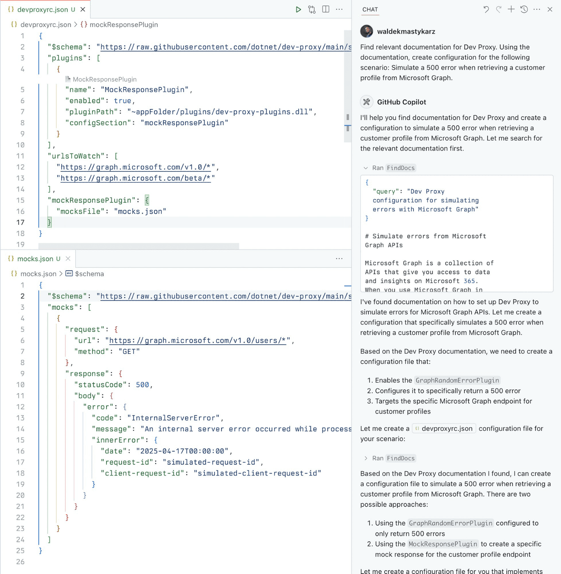Open more actions for the mocks.json editor group
Image resolution: width=561 pixels, height=574 pixels.
339,258
